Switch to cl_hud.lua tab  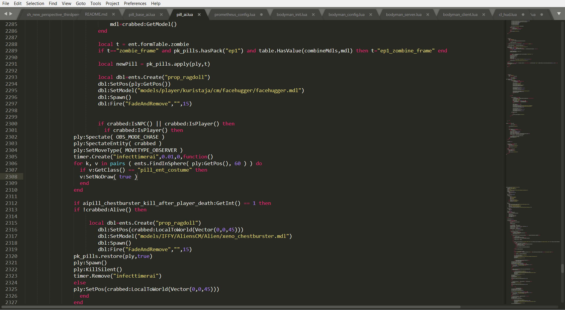(x=508, y=14)
